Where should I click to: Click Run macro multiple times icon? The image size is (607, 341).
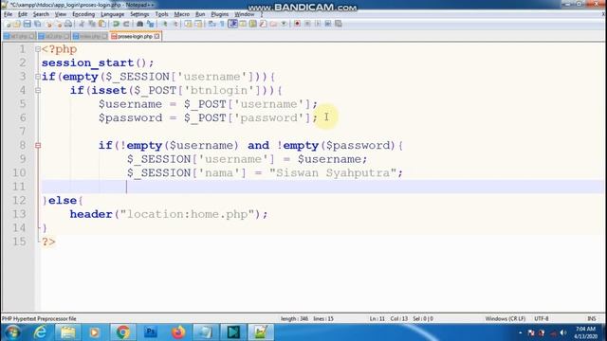tap(328, 24)
